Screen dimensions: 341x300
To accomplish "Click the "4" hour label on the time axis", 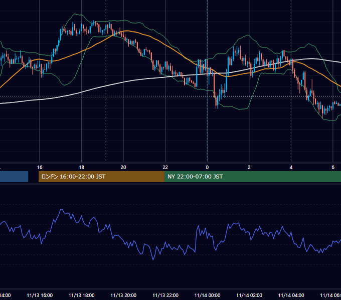I will (291, 167).
